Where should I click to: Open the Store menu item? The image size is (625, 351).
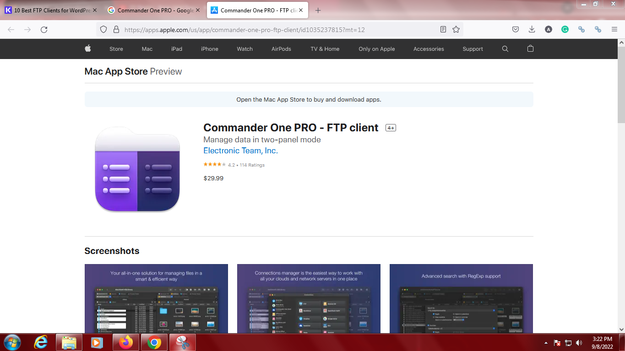116,49
